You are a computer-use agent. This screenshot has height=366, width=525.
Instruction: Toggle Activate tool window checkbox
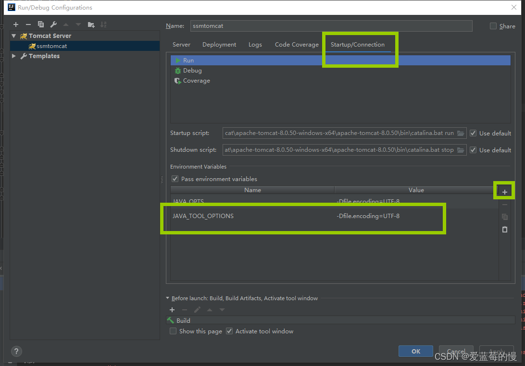click(229, 331)
